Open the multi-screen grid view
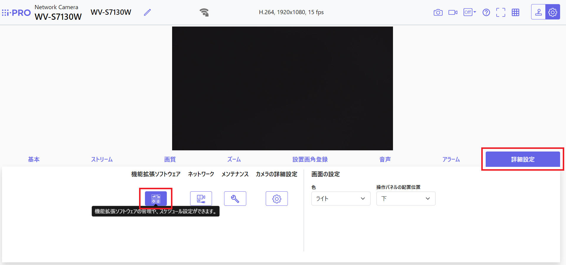The image size is (566, 265). click(516, 12)
